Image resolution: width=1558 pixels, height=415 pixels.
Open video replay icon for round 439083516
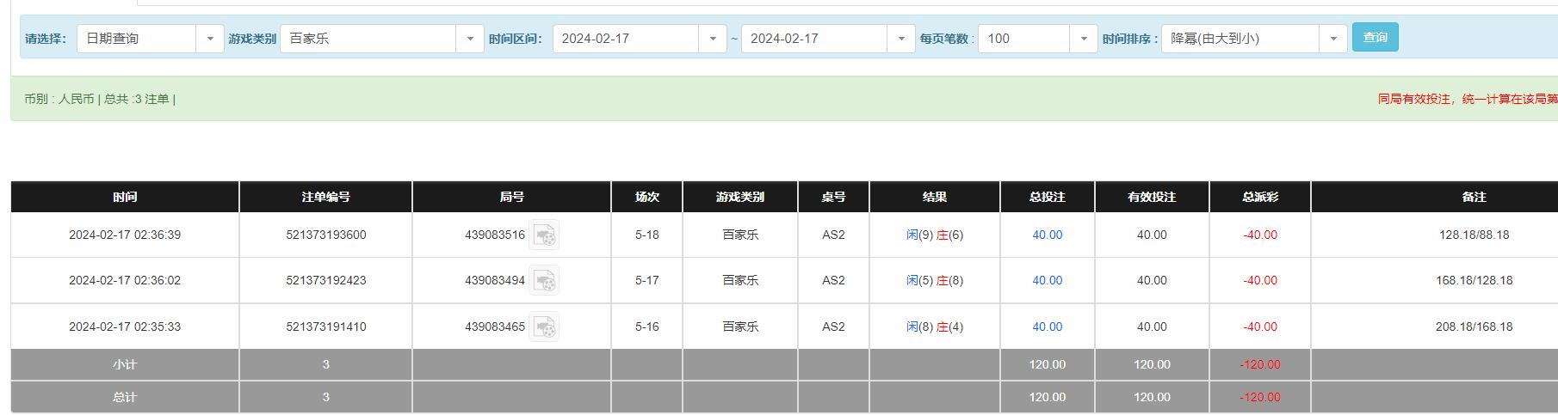tap(544, 235)
